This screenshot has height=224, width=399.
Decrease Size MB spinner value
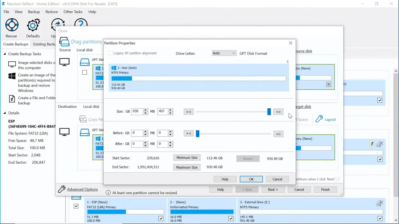click(170, 113)
